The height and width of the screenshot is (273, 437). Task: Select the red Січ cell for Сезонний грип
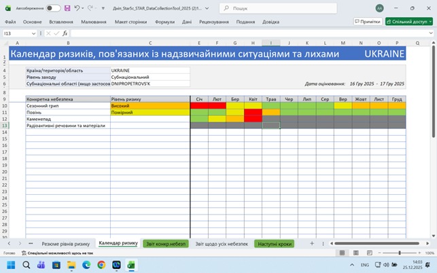coord(198,106)
